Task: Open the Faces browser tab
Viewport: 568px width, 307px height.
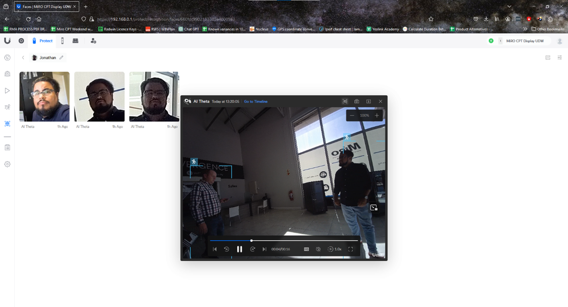Action: point(46,7)
